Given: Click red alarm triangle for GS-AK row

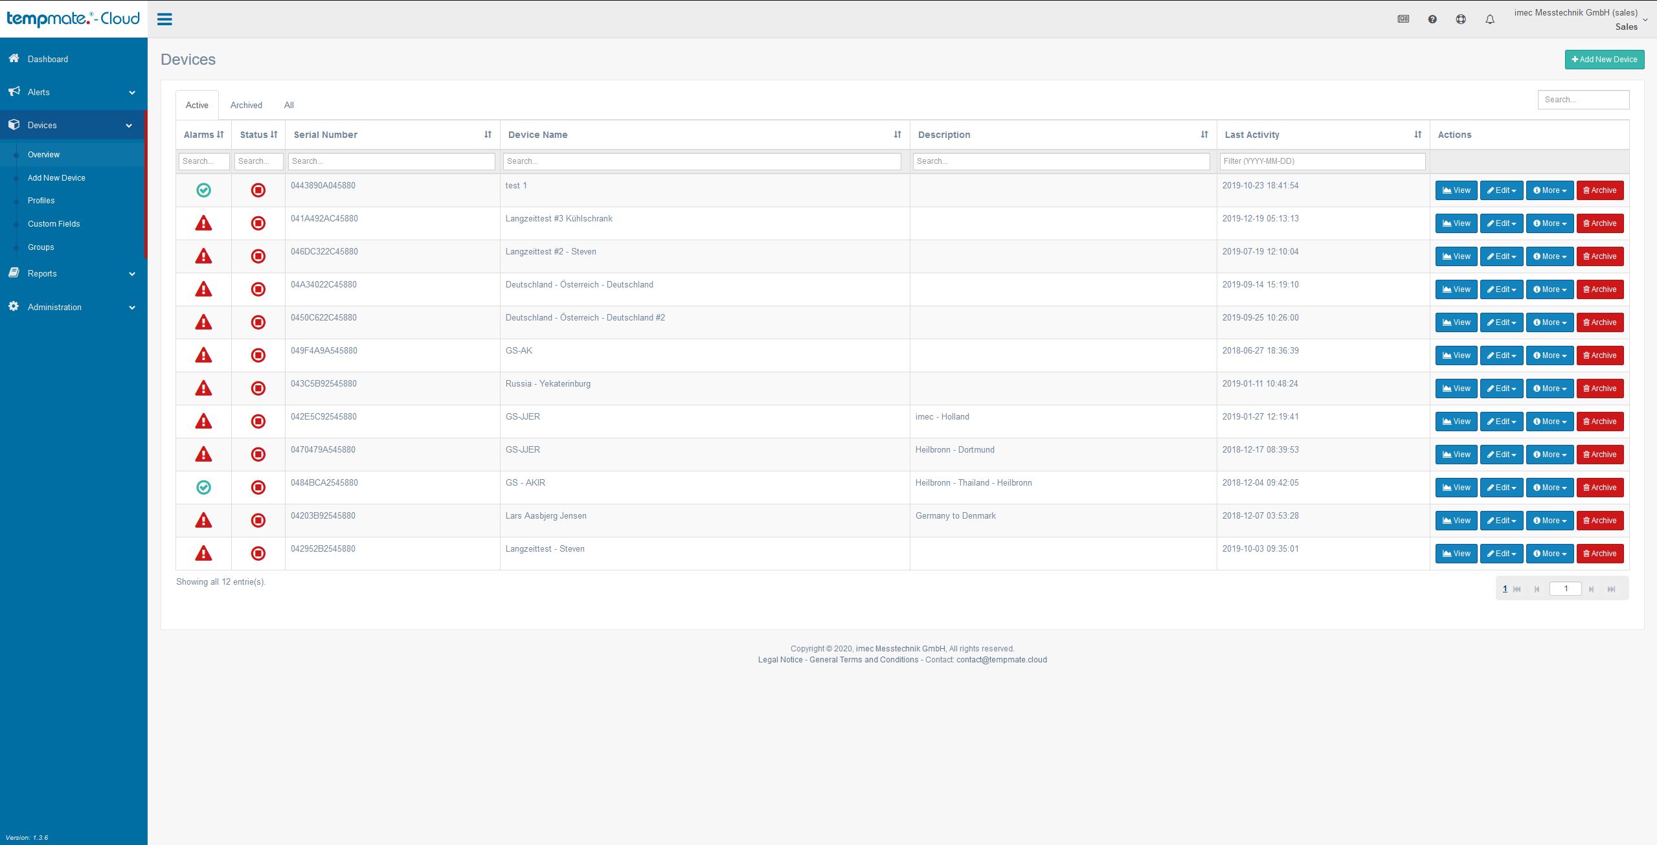Looking at the screenshot, I should click(x=203, y=355).
